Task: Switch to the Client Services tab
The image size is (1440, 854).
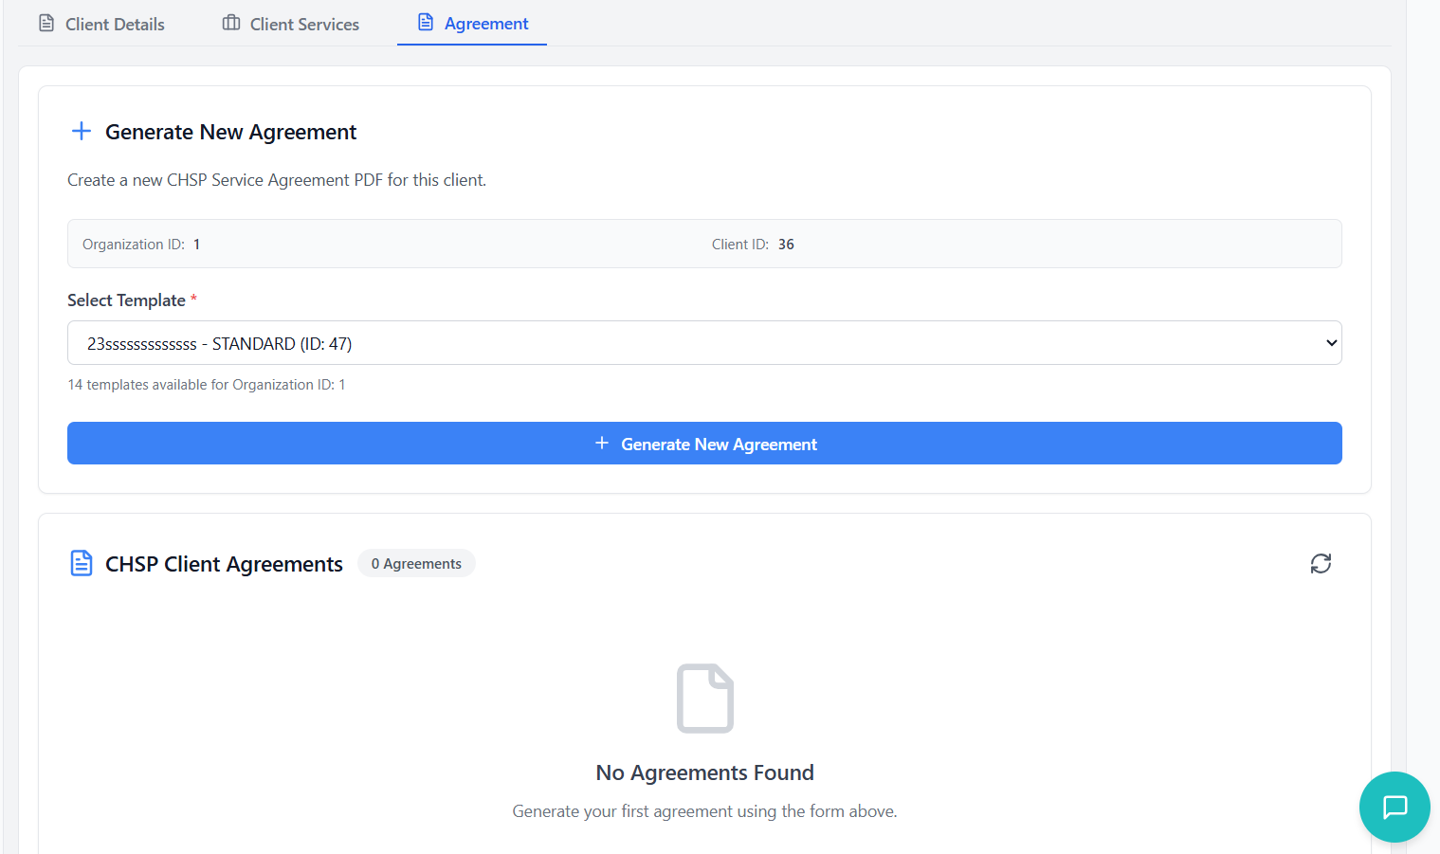Action: [x=303, y=25]
